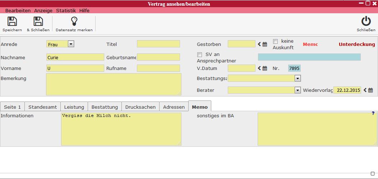
Task: Click the Speichern floppy disk icon
Action: (12, 22)
